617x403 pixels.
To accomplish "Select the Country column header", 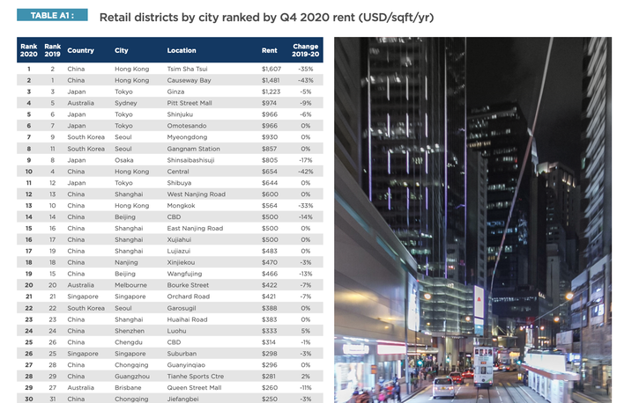I will click(x=81, y=50).
